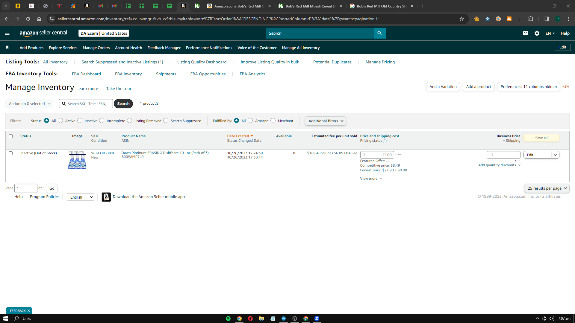
Task: Open the hamburger navigation menu
Action: pyautogui.click(x=7, y=33)
